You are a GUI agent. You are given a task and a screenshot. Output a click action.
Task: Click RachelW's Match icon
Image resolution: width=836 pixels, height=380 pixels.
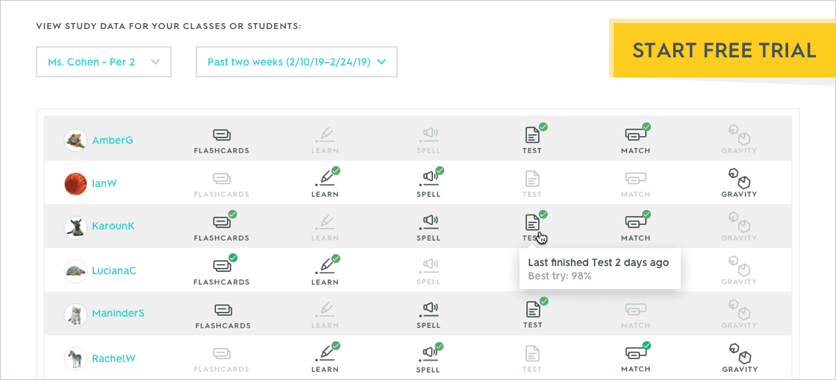(x=635, y=354)
